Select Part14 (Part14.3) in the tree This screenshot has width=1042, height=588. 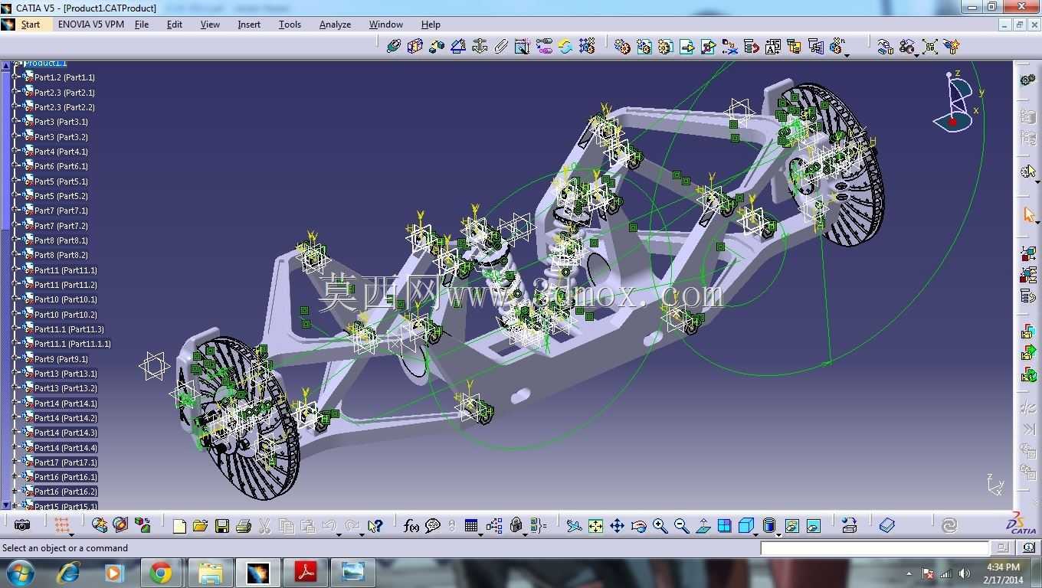(66, 433)
